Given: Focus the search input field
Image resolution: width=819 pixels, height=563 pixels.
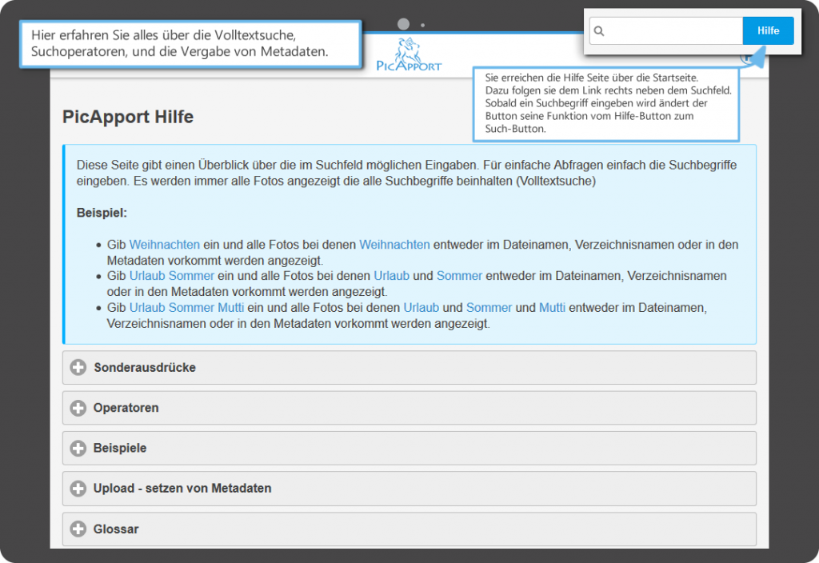Looking at the screenshot, I should (x=672, y=31).
